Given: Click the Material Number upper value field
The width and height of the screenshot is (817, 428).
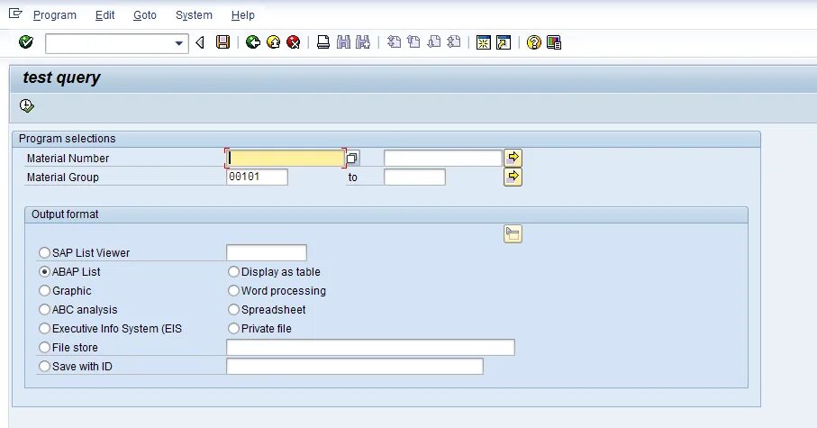Looking at the screenshot, I should [x=443, y=158].
